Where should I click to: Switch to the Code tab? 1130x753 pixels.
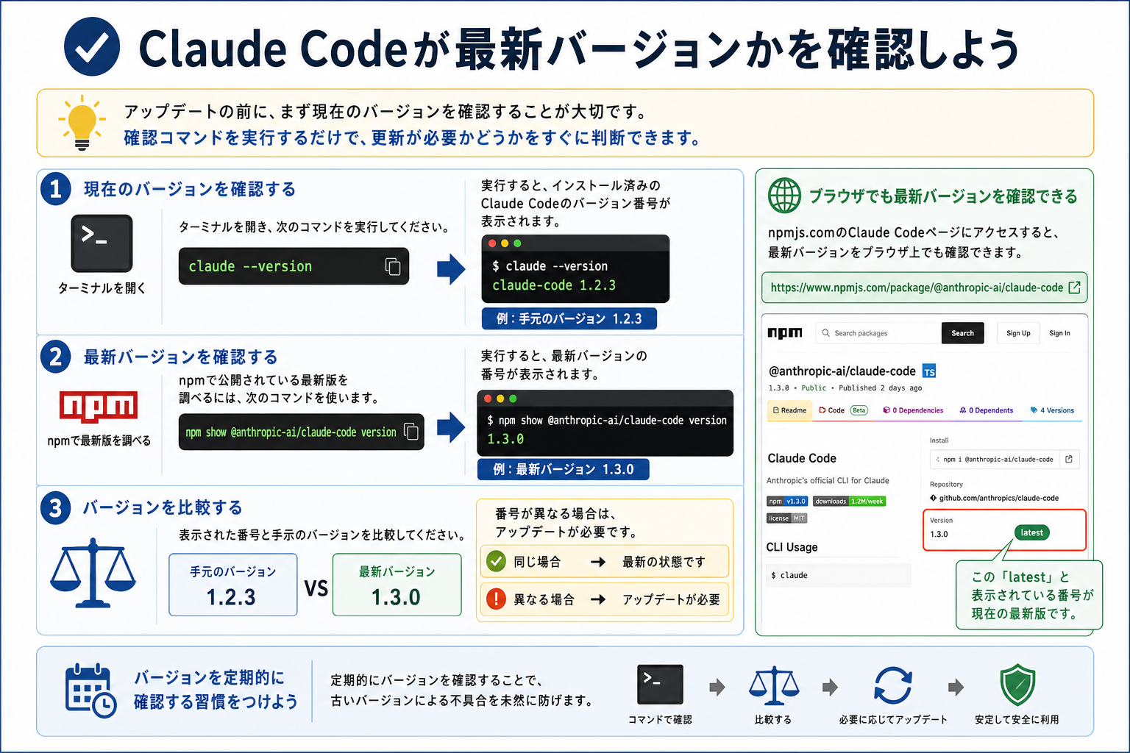coord(831,410)
